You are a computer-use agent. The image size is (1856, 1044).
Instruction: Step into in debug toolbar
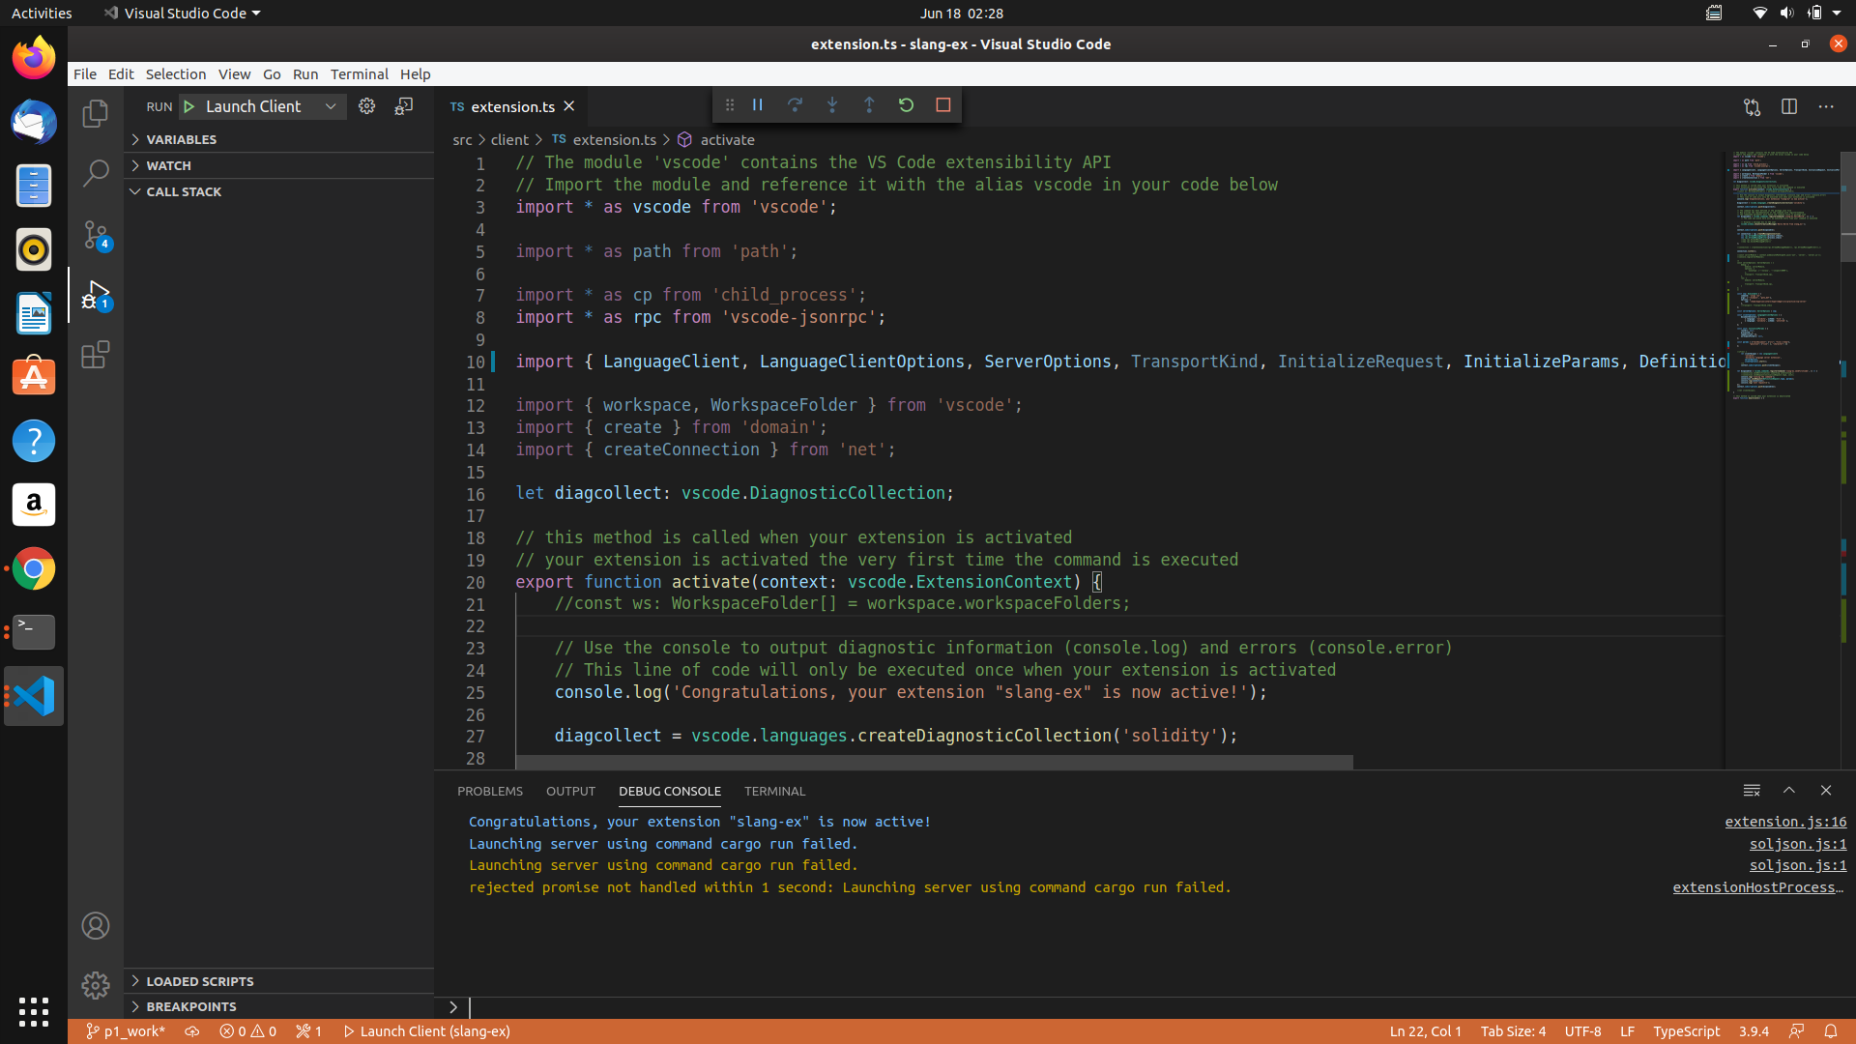(831, 104)
